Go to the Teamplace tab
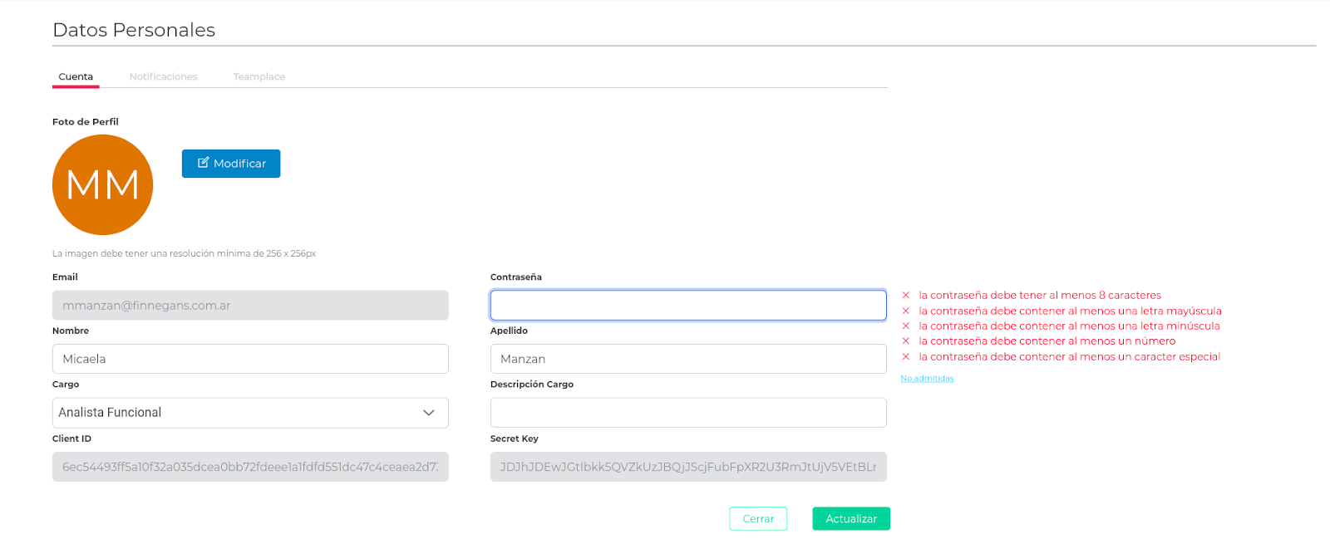 point(259,76)
